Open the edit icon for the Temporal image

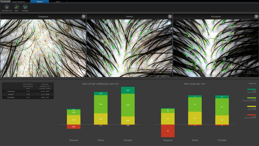(84, 17)
